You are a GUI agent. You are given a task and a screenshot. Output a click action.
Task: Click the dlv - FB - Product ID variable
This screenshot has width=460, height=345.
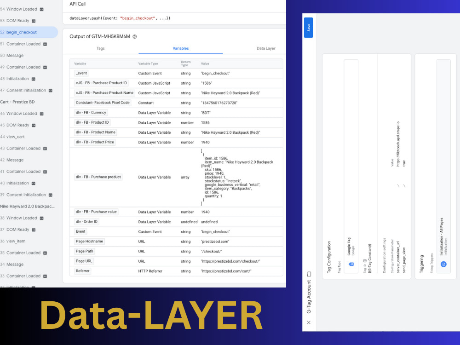92,122
